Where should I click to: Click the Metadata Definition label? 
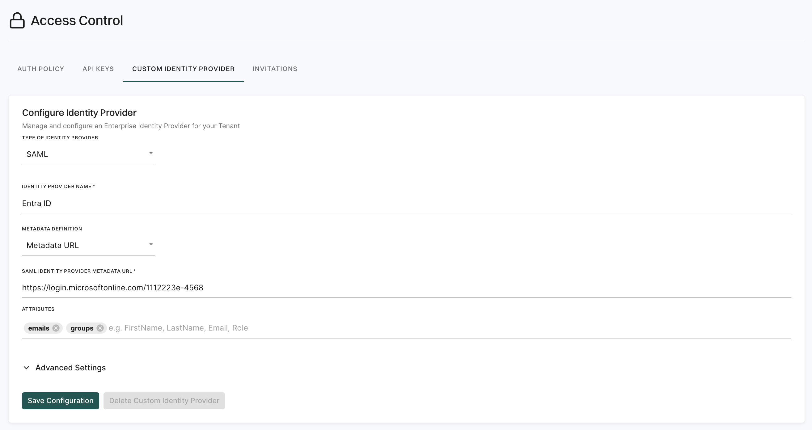[52, 229]
